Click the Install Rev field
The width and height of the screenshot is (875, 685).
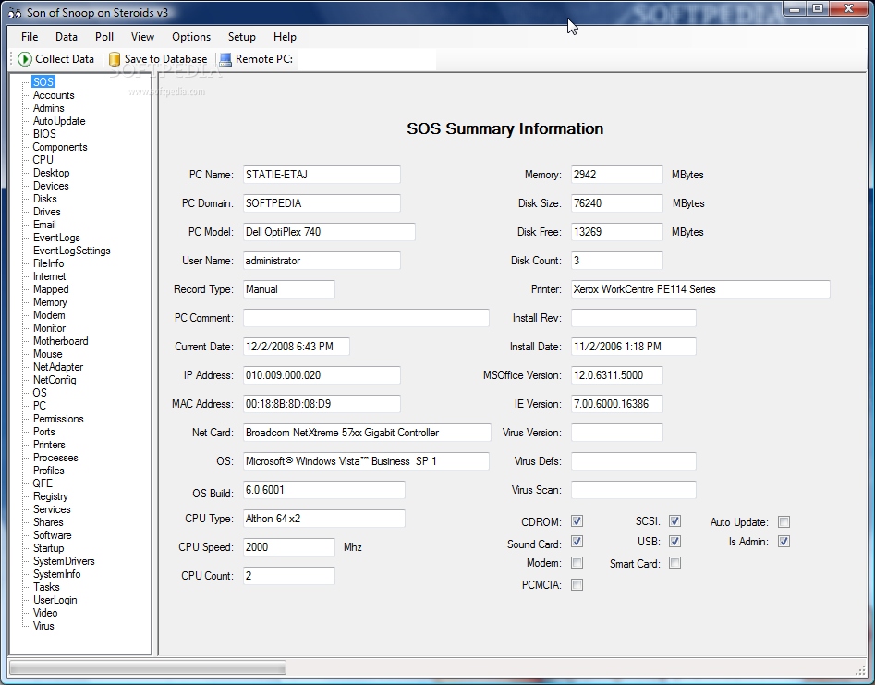633,318
